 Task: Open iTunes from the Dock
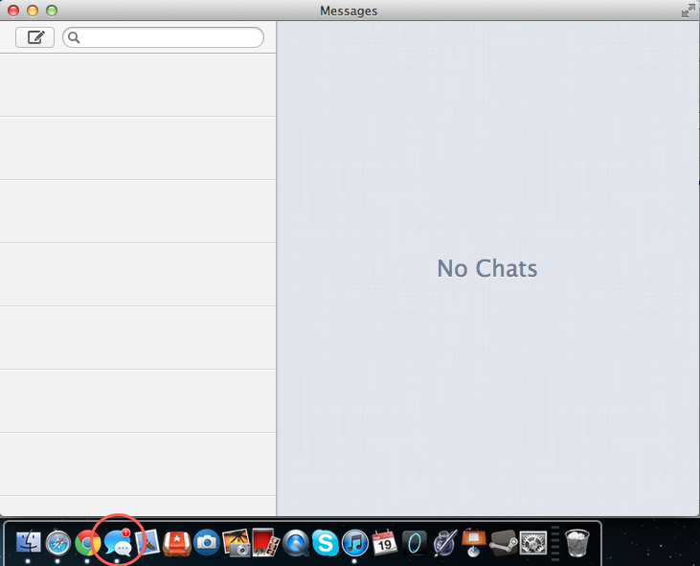(x=355, y=543)
